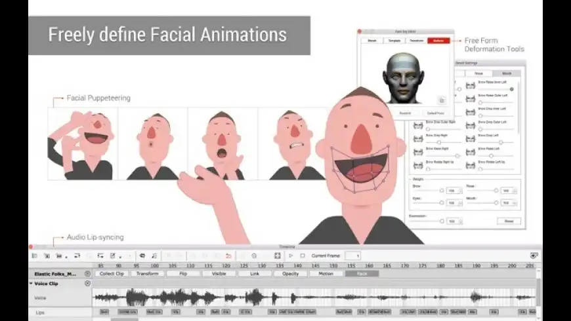Click the brow icon beside Brow Raise Right
This screenshot has height=321, width=571.
(x=418, y=152)
